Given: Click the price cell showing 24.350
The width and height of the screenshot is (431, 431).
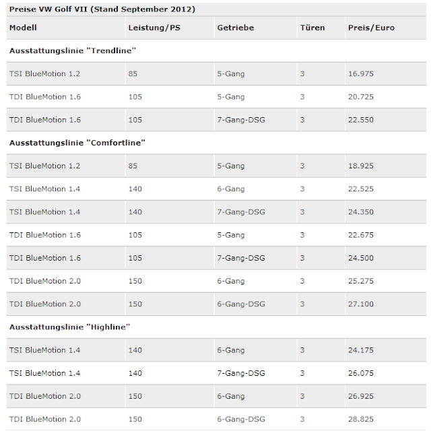Looking at the screenshot, I should pos(361,211).
